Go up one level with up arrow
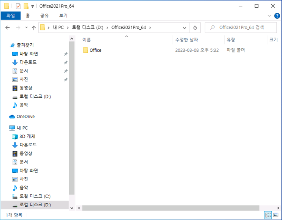 33,27
